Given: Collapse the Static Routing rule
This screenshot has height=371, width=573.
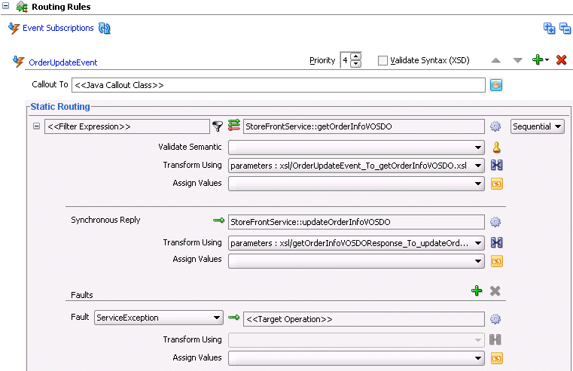Looking at the screenshot, I should tap(36, 126).
